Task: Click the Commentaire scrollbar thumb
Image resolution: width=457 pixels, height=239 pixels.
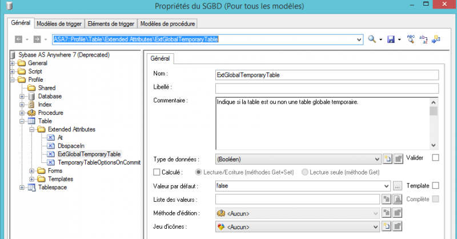Action: tap(434, 111)
